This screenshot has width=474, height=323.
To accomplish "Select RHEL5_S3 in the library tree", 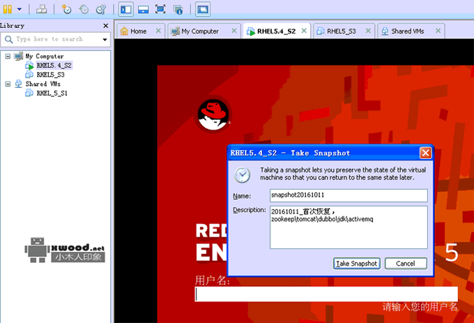I will pos(50,75).
